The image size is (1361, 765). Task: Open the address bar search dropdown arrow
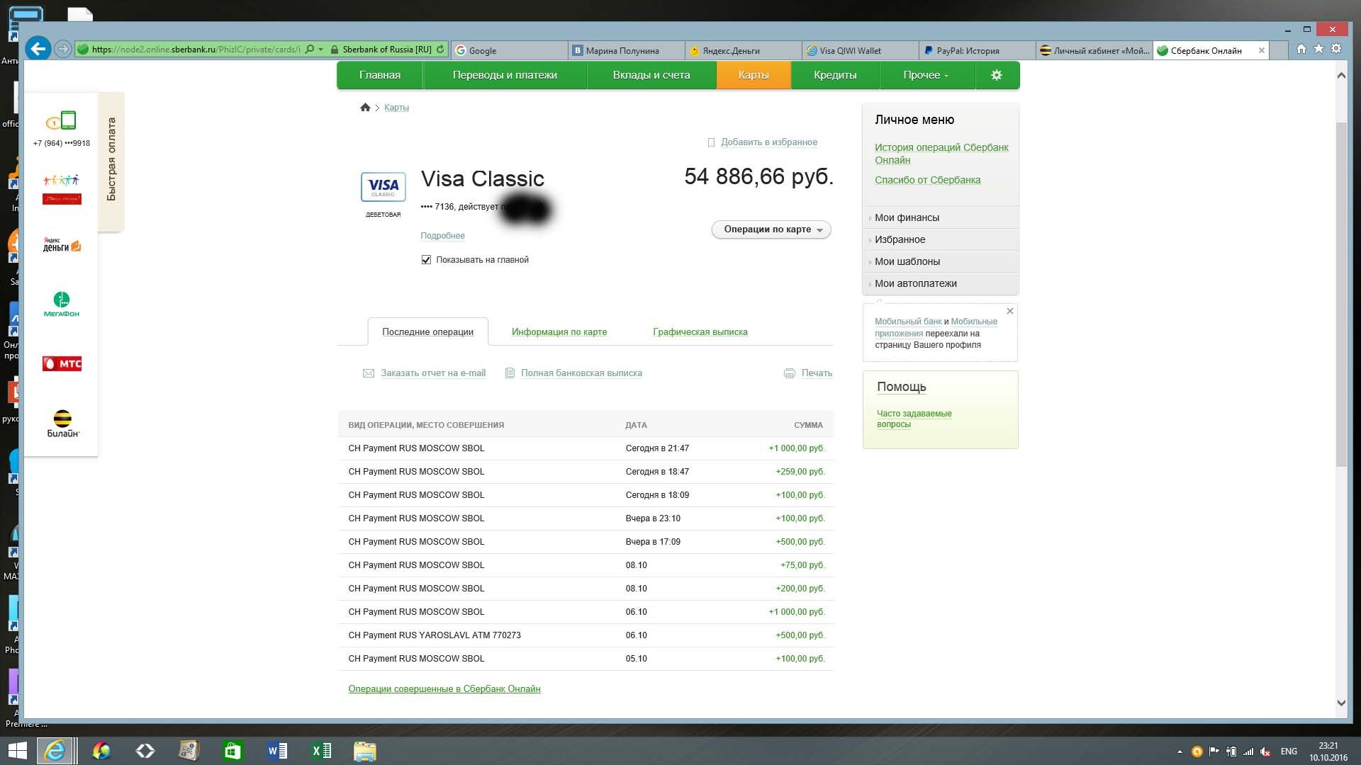coord(321,50)
